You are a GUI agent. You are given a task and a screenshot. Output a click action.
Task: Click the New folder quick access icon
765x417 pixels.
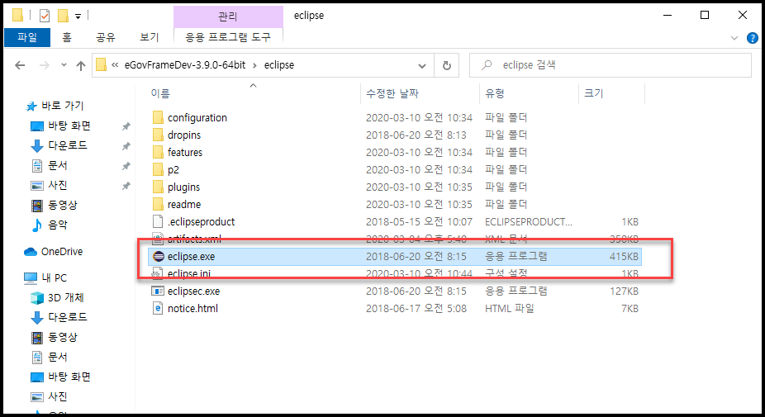coord(63,16)
